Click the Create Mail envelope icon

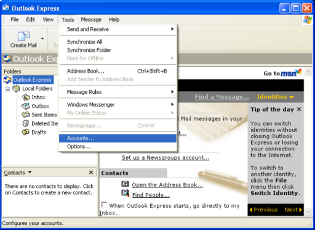click(x=23, y=36)
